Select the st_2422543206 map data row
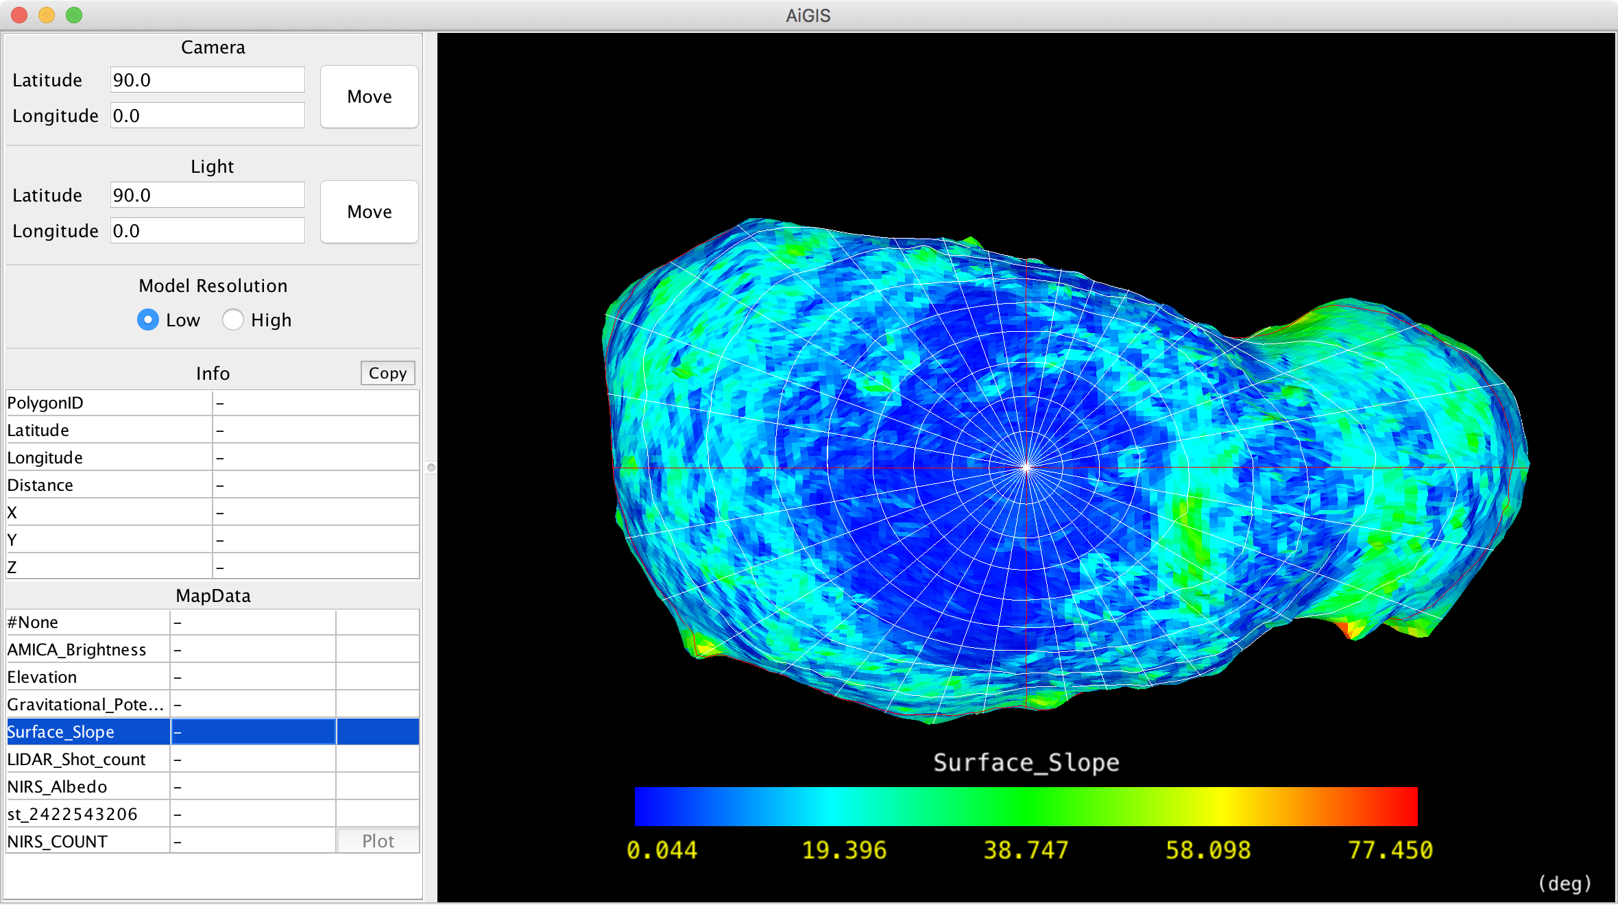This screenshot has width=1618, height=905. pyautogui.click(x=88, y=814)
